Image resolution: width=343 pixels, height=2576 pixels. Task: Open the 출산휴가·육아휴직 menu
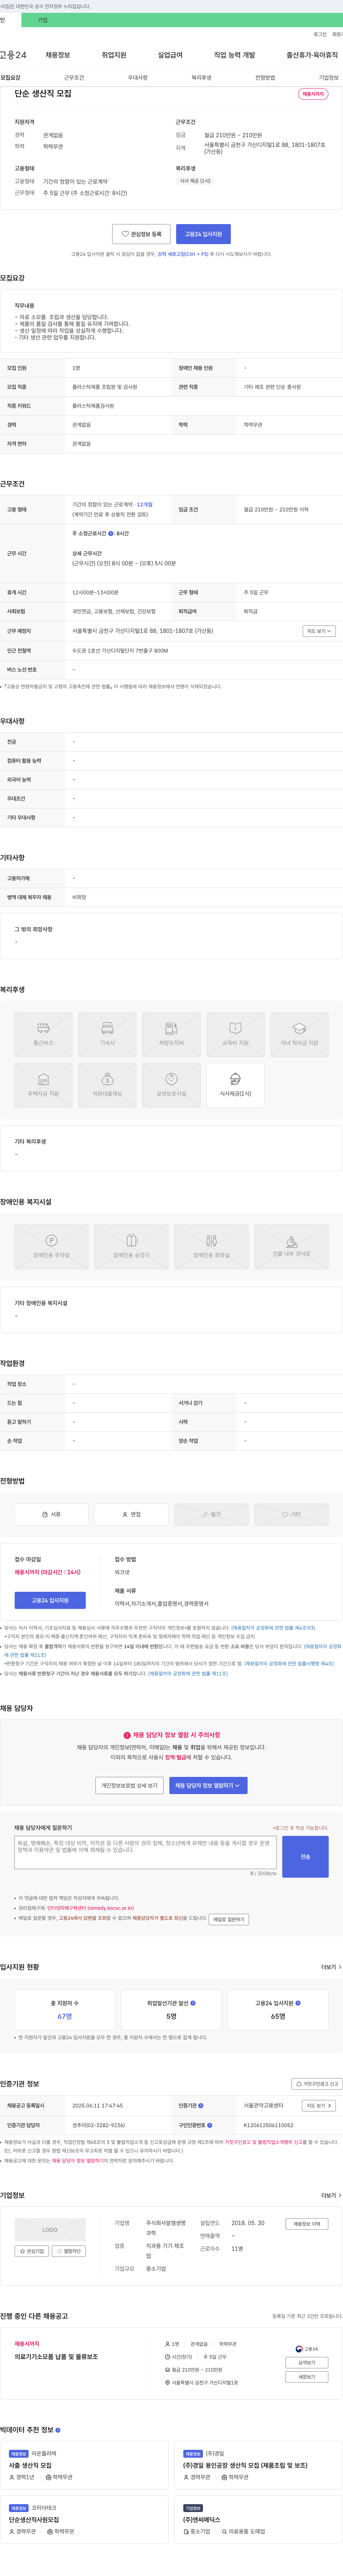pos(312,55)
